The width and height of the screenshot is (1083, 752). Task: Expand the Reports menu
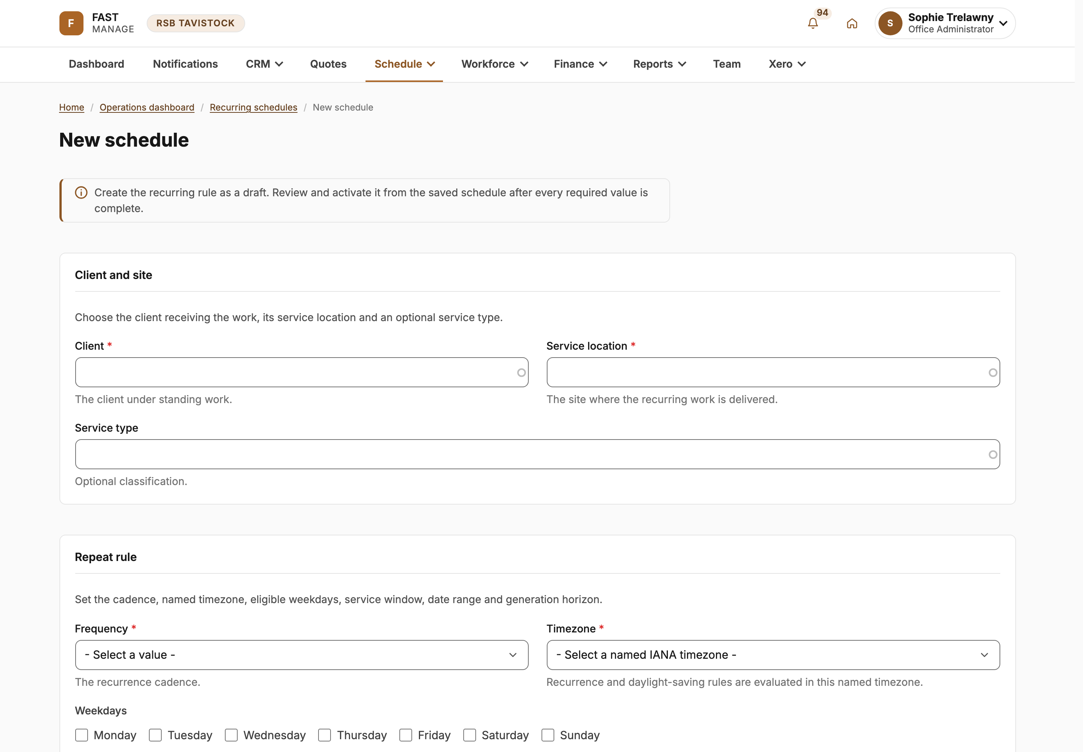[x=659, y=64]
